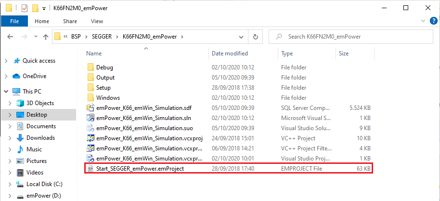The image size is (440, 201).
Task: Sort files by Date modified column
Action: 230,54
